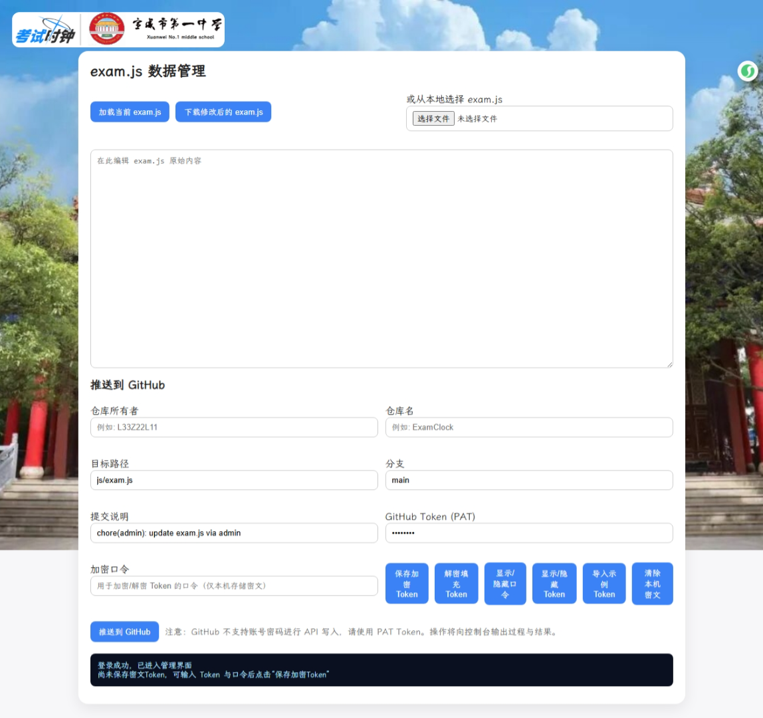The height and width of the screenshot is (718, 763).
Task: Click the green floating icon at top right
Action: 748,70
